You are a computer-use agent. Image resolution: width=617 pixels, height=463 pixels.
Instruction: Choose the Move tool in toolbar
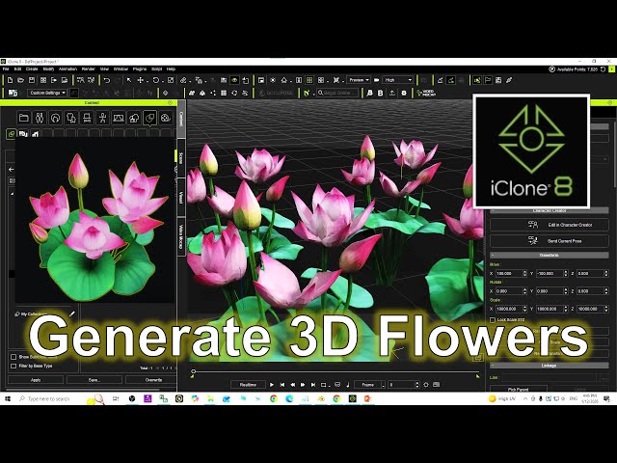point(140,80)
